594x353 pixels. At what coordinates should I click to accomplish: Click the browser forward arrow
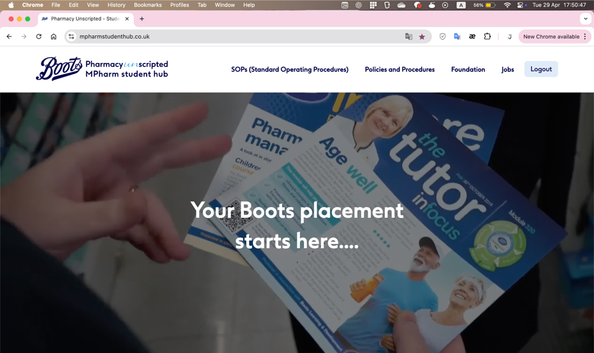[x=24, y=37]
